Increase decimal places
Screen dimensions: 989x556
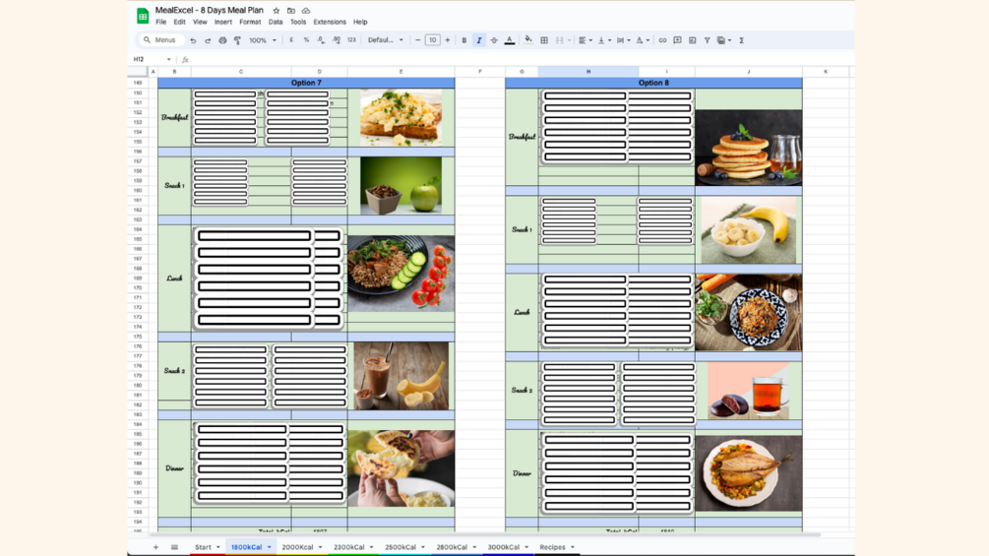pyautogui.click(x=337, y=40)
